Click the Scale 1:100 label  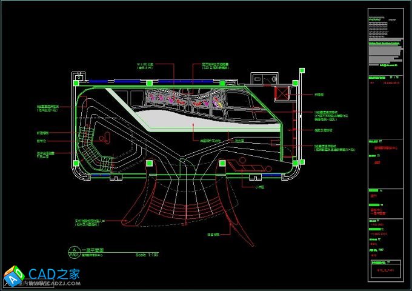147,255
